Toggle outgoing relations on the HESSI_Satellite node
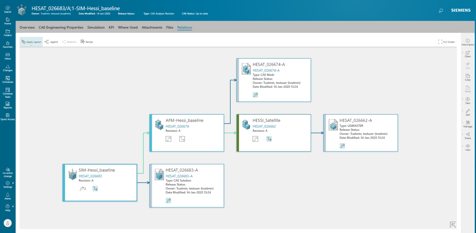476x233 pixels. point(269,139)
